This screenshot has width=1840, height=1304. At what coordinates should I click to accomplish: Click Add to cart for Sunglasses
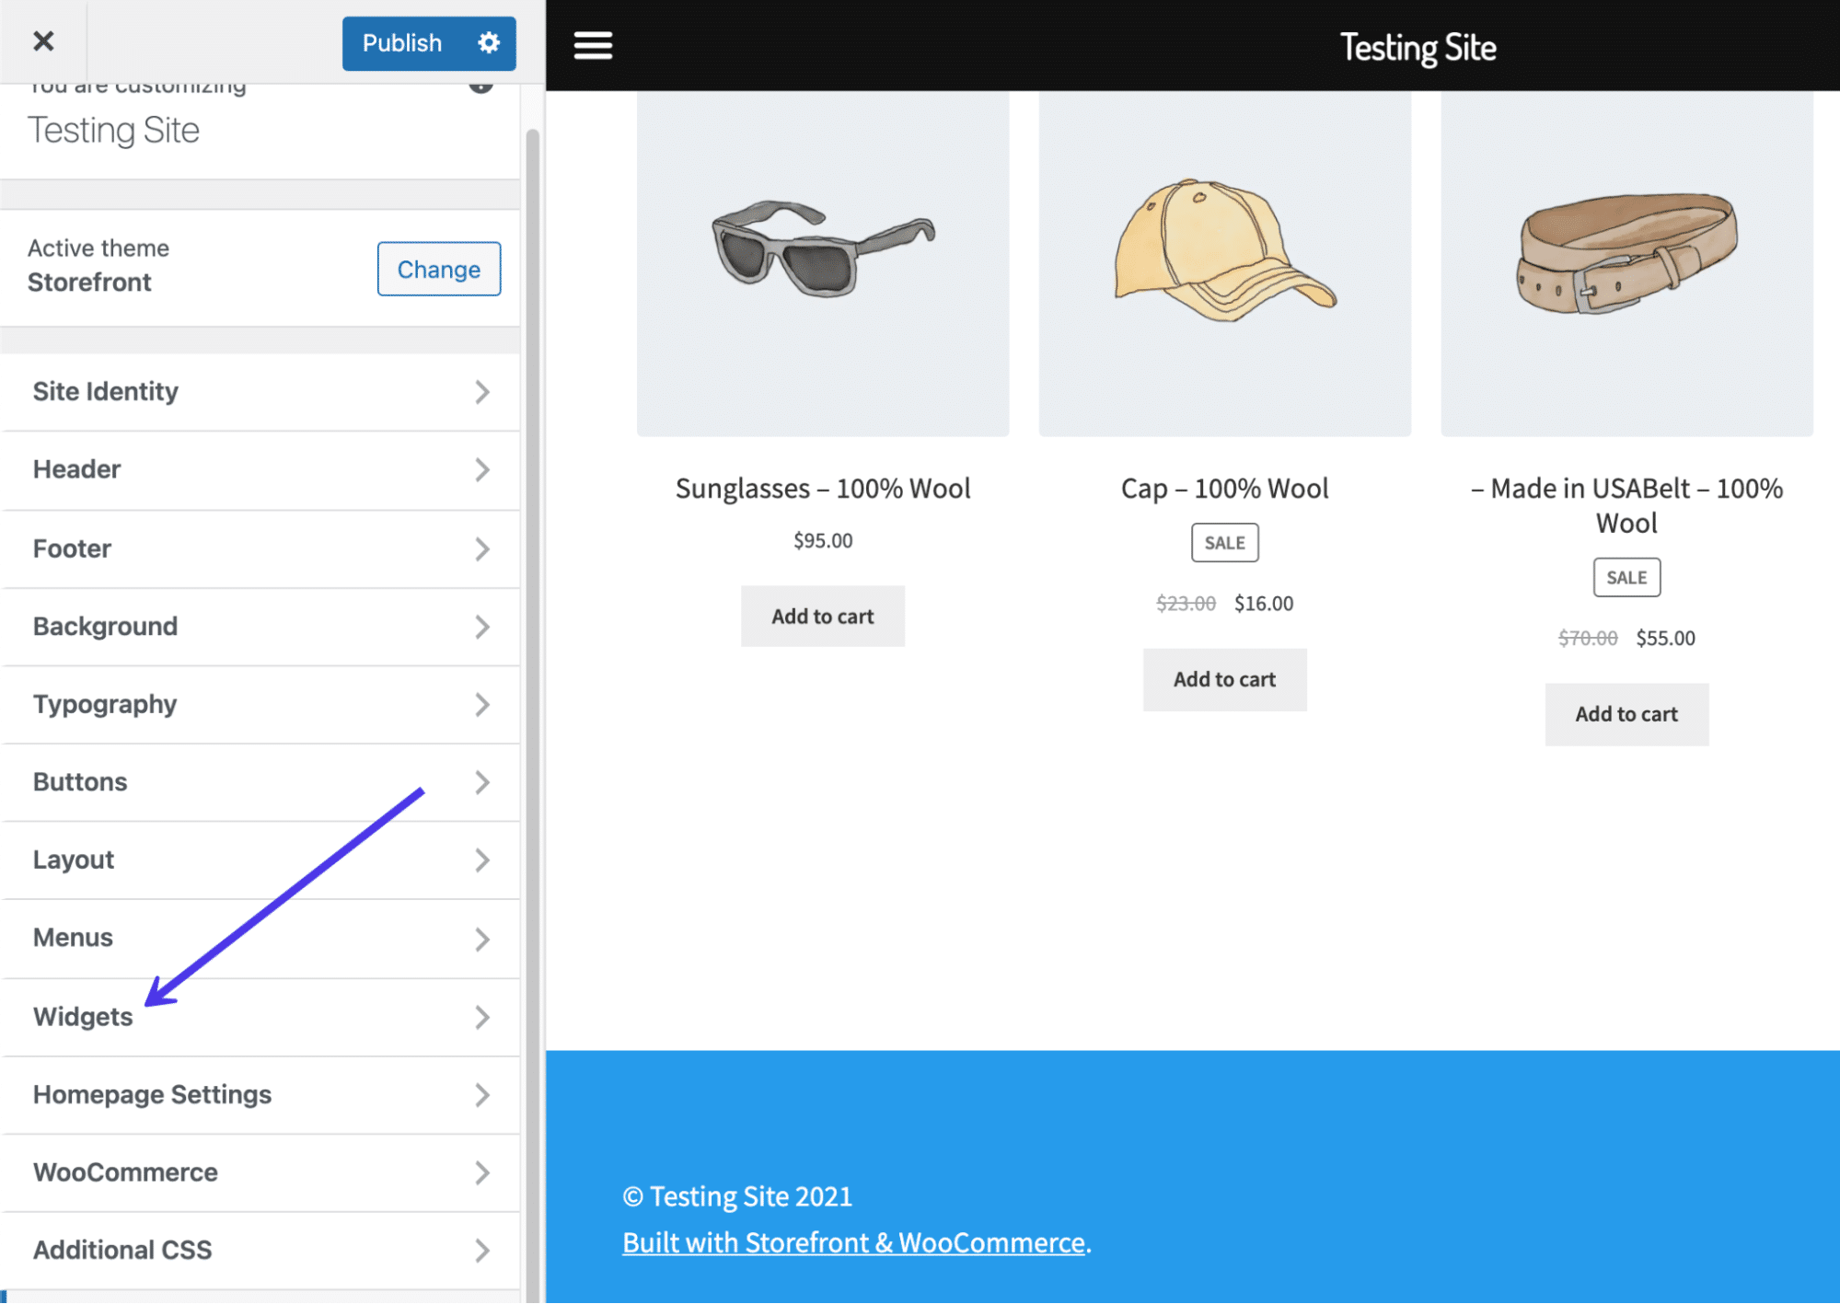click(823, 616)
